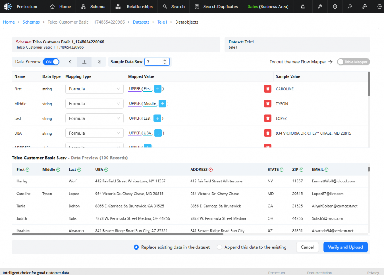Click green check next to Last column header
This screenshot has width=384, height=275.
click(x=79, y=170)
